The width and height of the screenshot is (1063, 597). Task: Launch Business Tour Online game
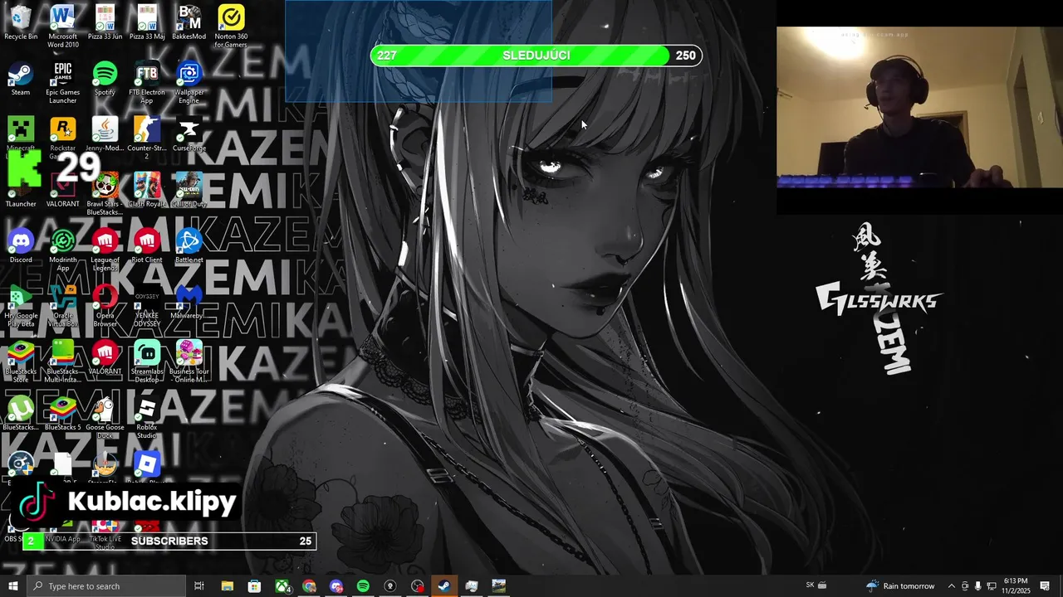click(x=189, y=361)
